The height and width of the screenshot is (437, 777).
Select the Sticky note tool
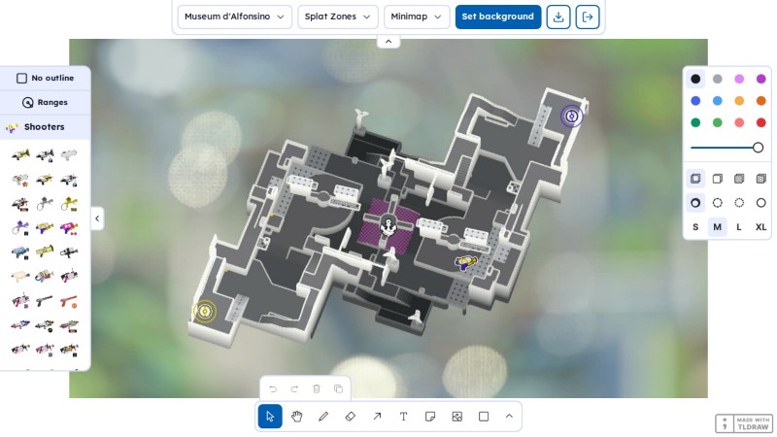[x=430, y=417]
